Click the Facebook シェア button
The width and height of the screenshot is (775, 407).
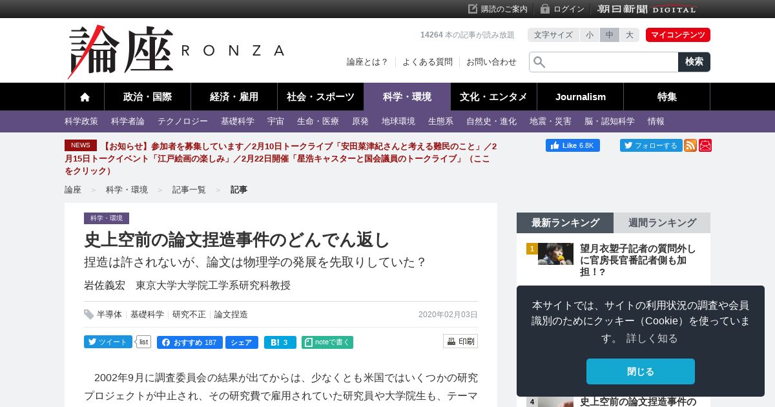242,342
